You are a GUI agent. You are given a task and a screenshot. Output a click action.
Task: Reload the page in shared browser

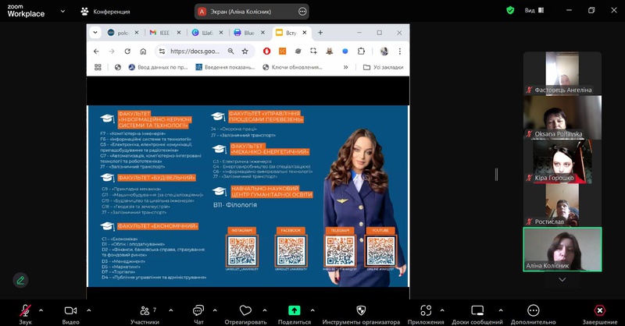click(x=127, y=51)
